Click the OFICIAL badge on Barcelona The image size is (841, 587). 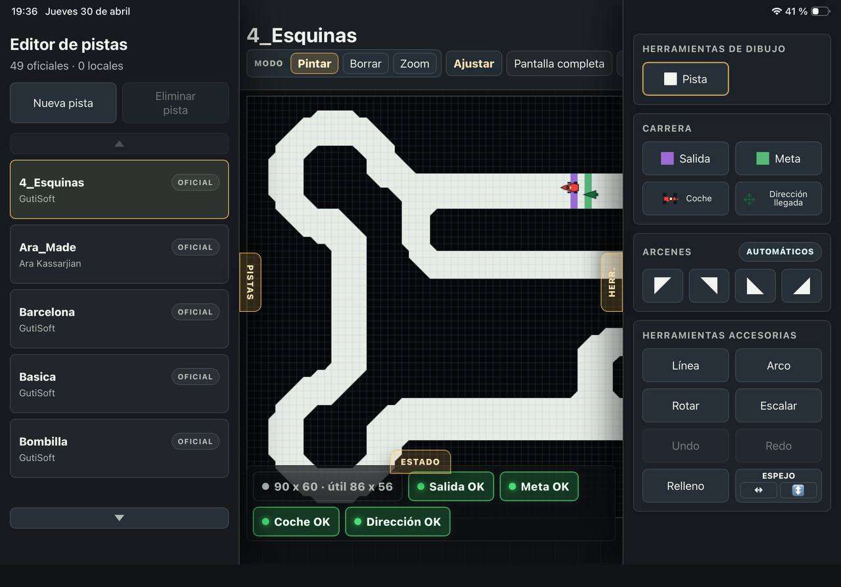[195, 312]
